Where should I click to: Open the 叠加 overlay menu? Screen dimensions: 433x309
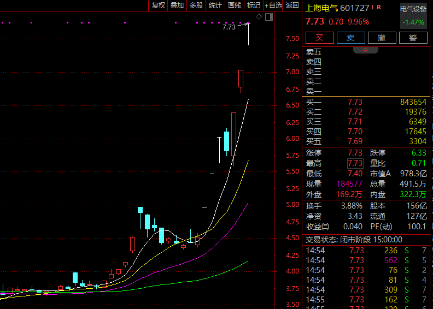tap(177, 5)
